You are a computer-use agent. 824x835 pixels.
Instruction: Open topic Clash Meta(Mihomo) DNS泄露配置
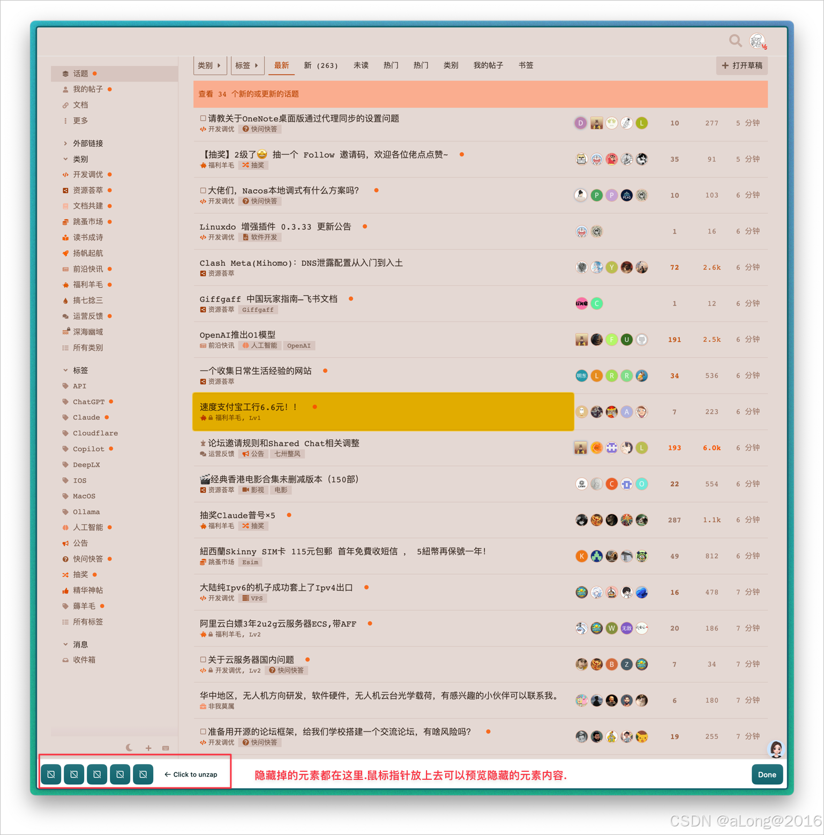301,263
